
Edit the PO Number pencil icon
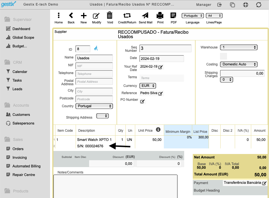click(x=142, y=101)
